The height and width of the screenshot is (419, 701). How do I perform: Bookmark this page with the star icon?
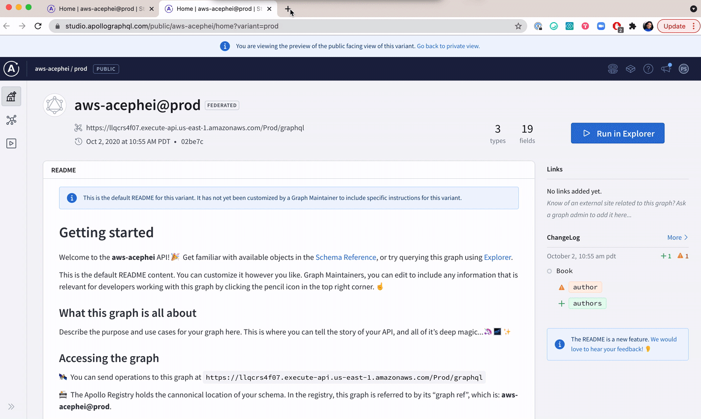click(518, 26)
